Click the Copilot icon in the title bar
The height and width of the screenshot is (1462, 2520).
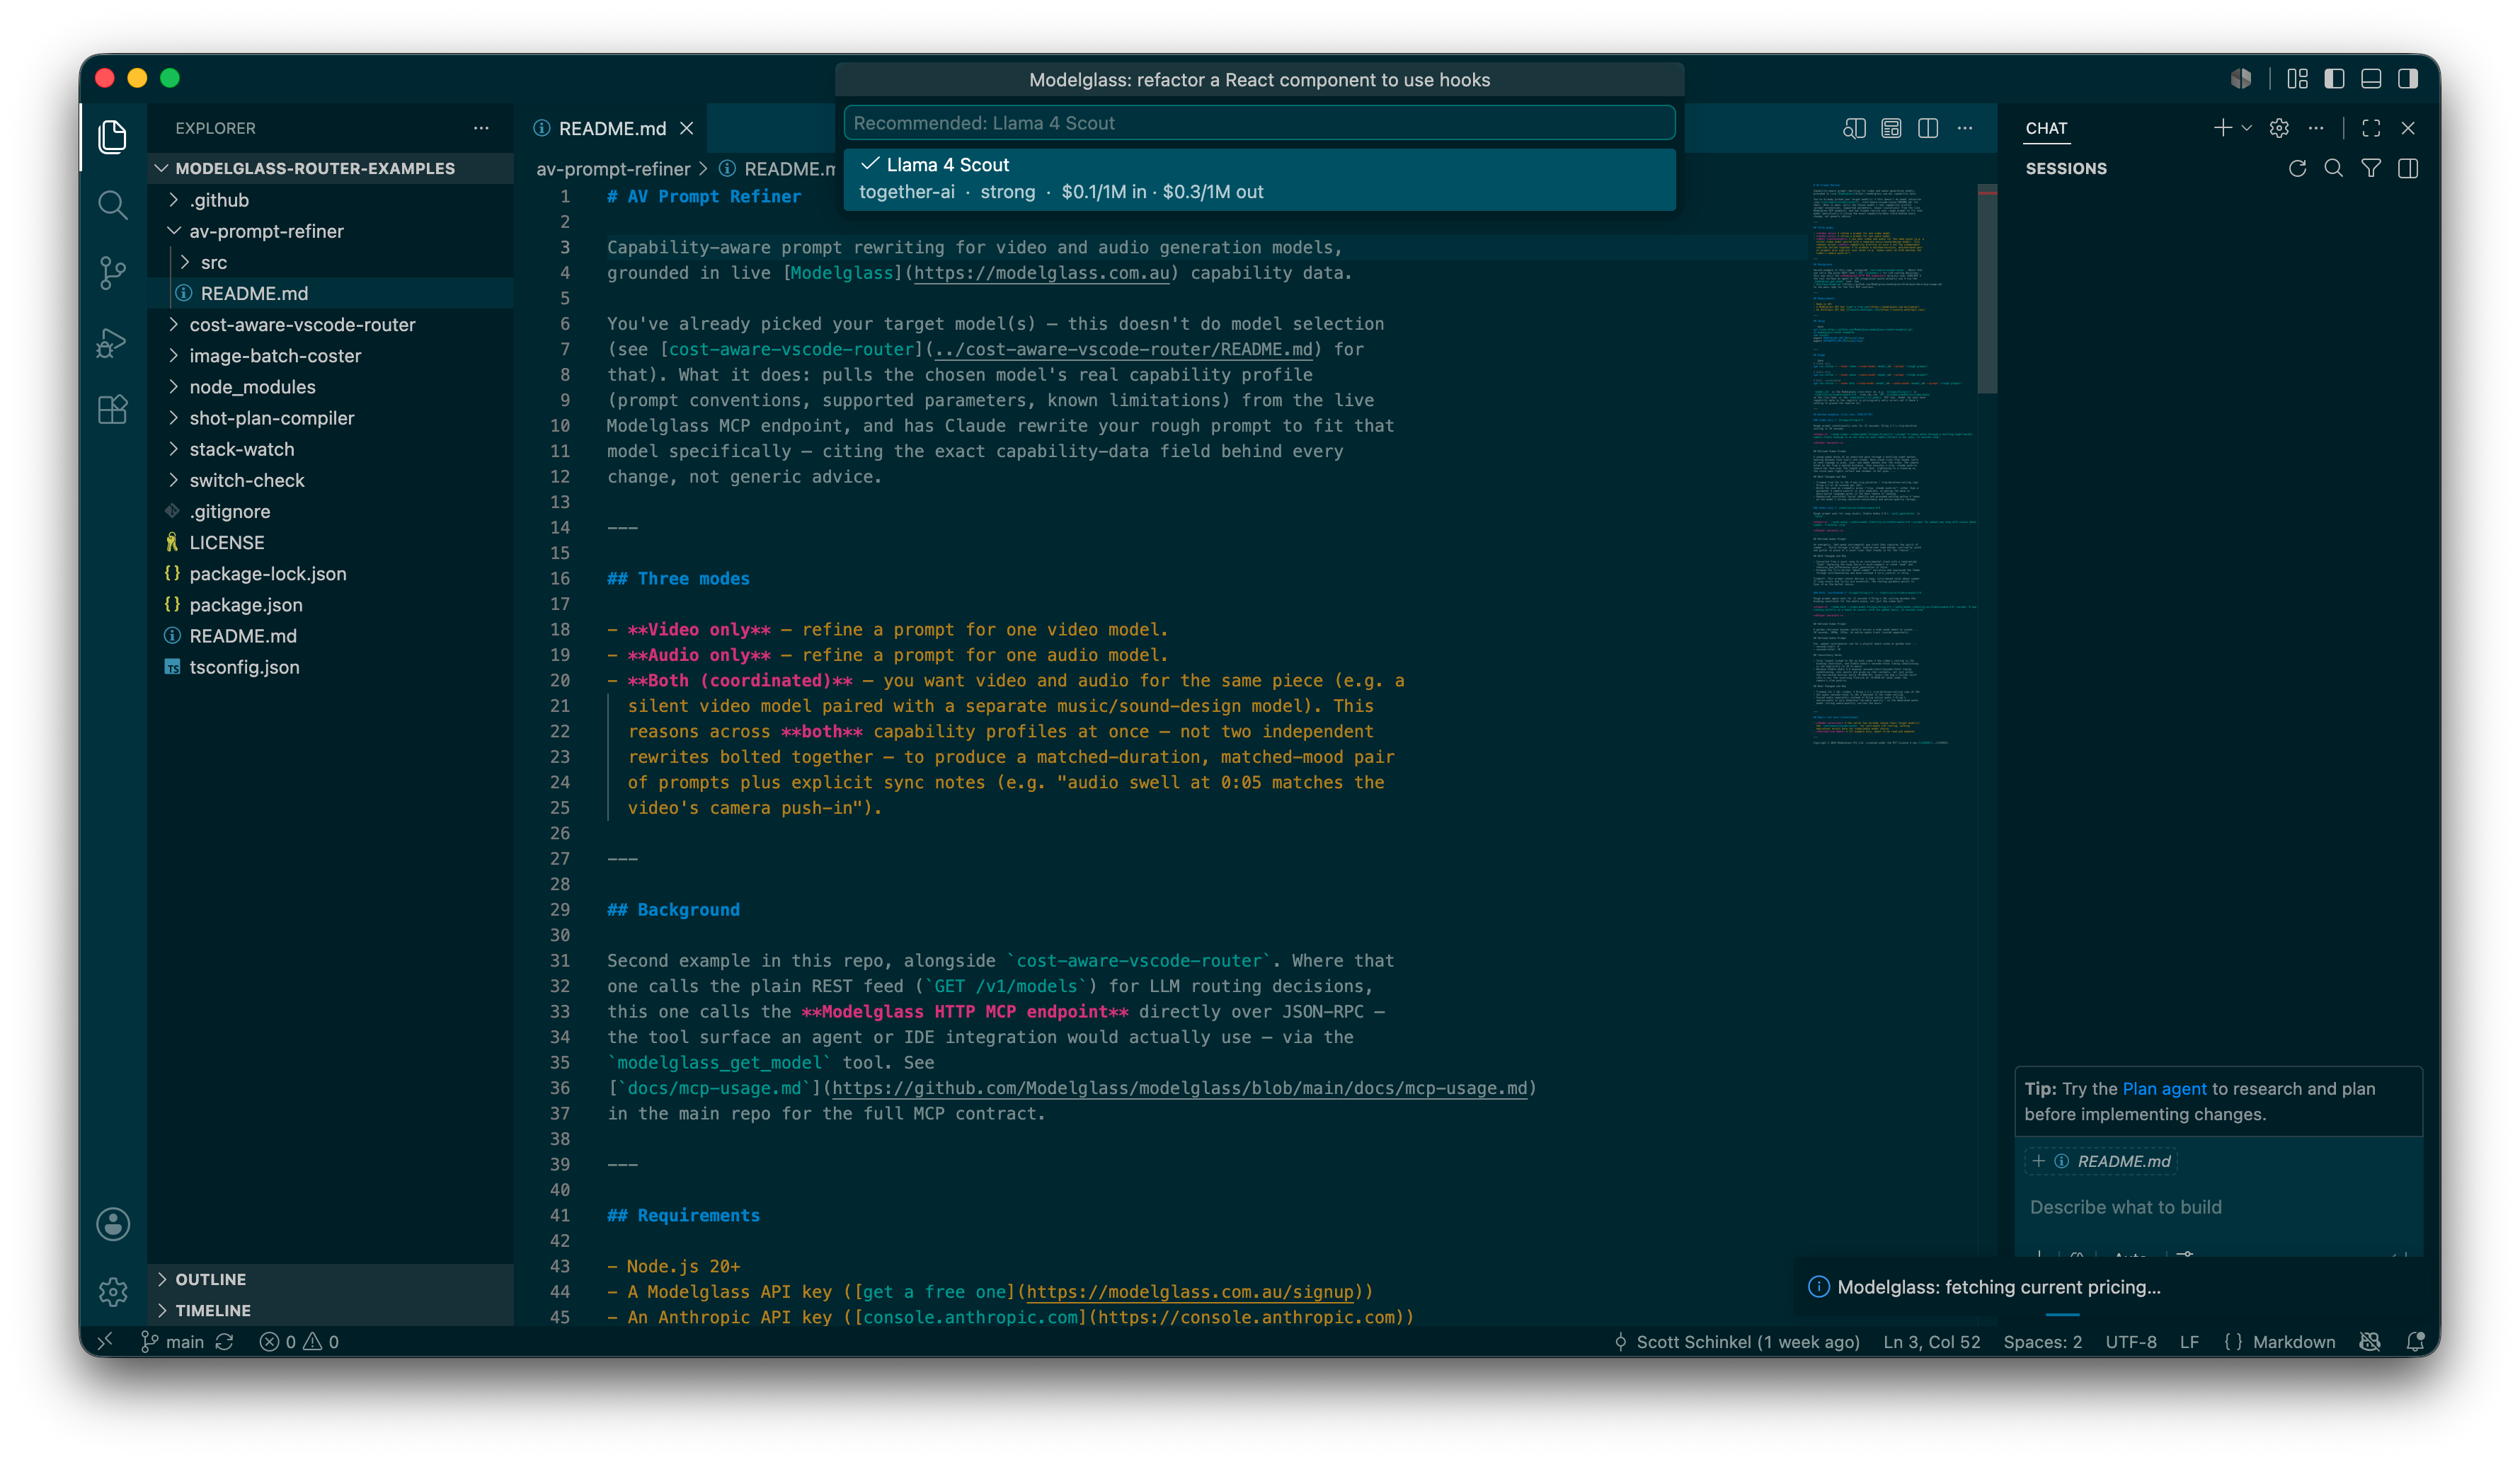tap(2241, 78)
